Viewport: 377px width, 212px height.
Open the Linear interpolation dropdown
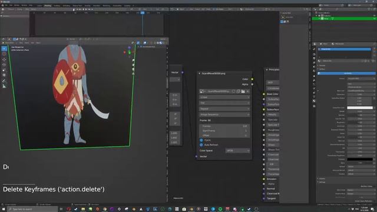click(224, 97)
